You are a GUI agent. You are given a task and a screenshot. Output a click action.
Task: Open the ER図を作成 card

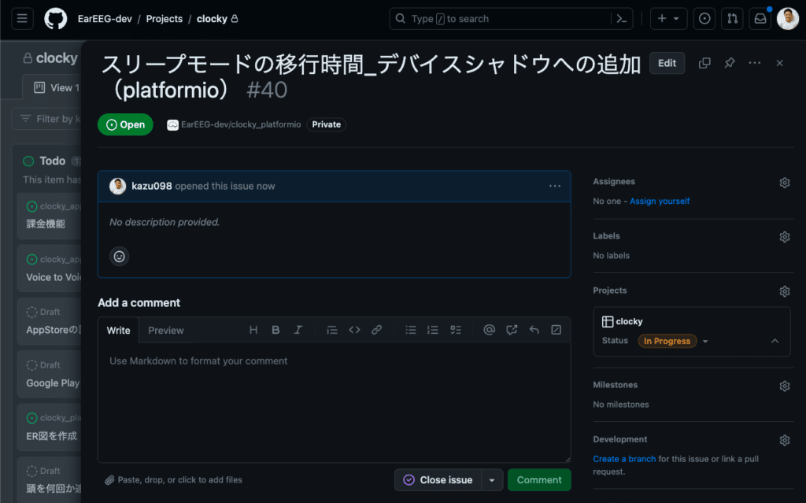coord(50,427)
